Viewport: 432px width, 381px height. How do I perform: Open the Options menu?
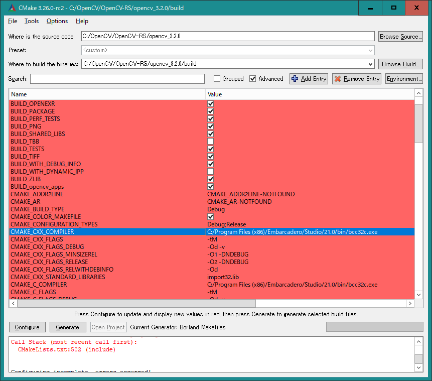click(57, 21)
